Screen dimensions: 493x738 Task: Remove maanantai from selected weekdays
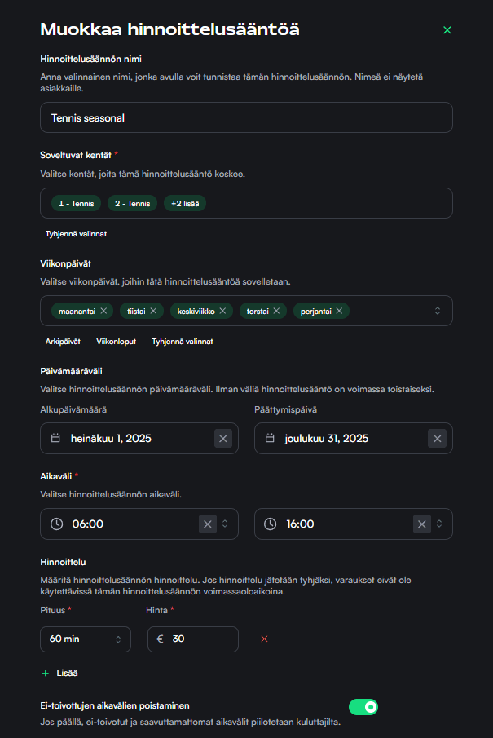tap(103, 311)
